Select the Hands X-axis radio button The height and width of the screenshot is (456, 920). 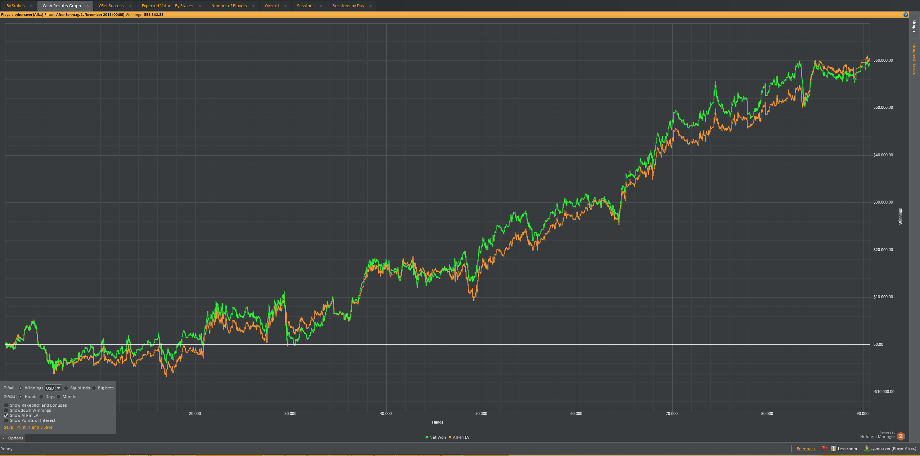21,397
